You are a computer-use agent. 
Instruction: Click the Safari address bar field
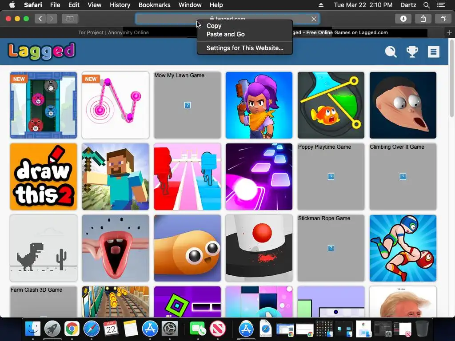pos(227,19)
